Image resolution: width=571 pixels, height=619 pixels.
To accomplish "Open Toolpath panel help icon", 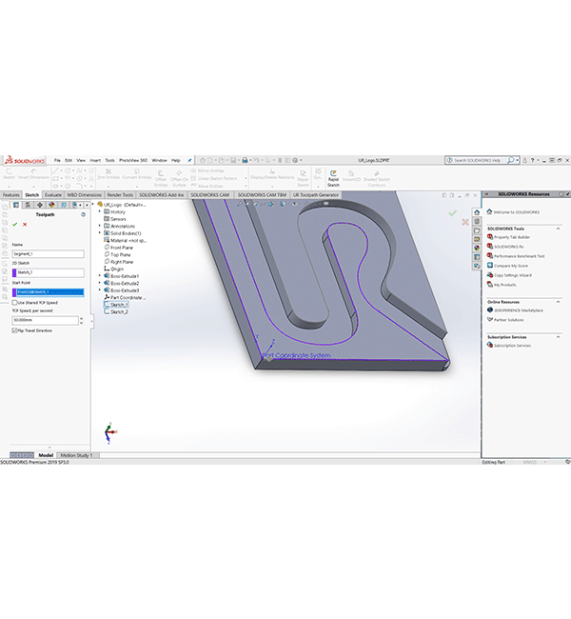I will (83, 215).
